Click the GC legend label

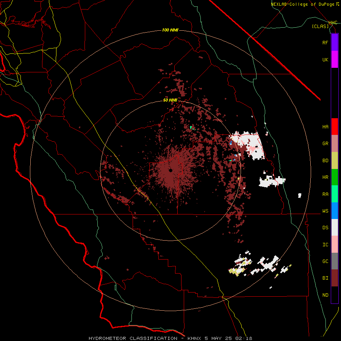325,261
